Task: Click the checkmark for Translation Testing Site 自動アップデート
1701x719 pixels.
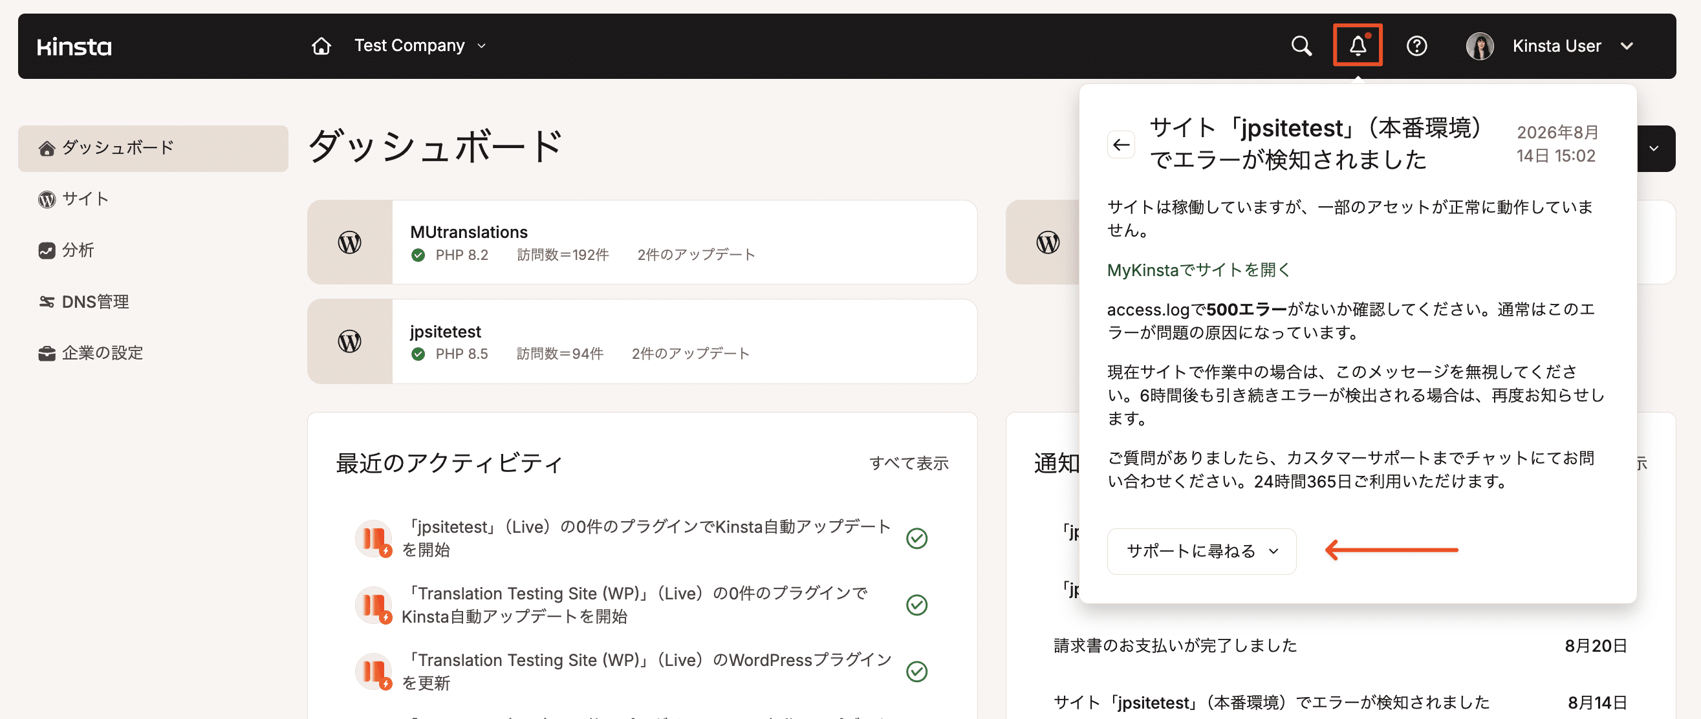Action: [916, 605]
